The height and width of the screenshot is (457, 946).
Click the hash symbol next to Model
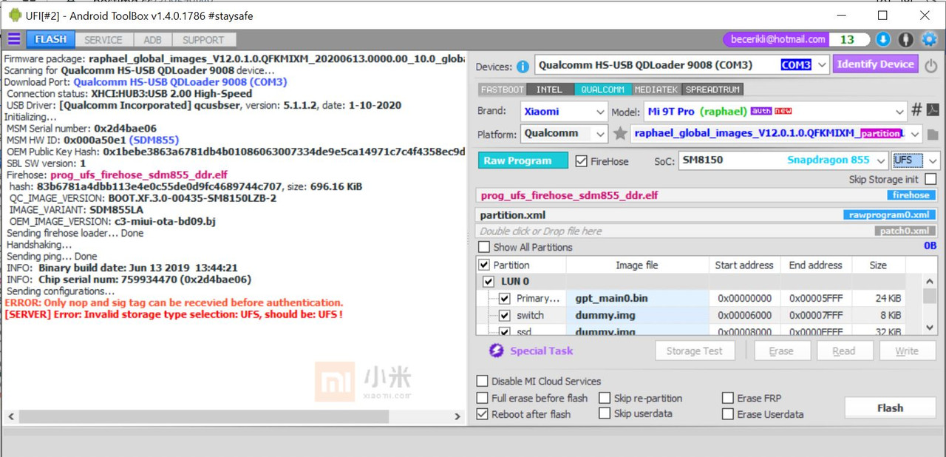(916, 111)
